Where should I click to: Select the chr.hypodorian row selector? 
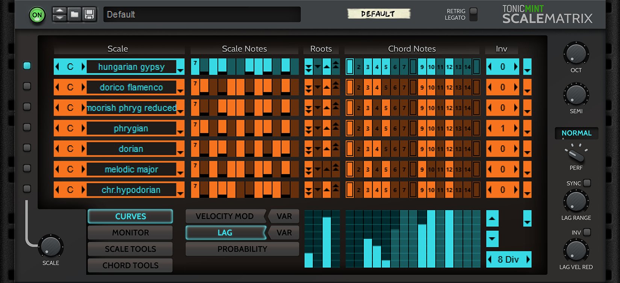27,189
